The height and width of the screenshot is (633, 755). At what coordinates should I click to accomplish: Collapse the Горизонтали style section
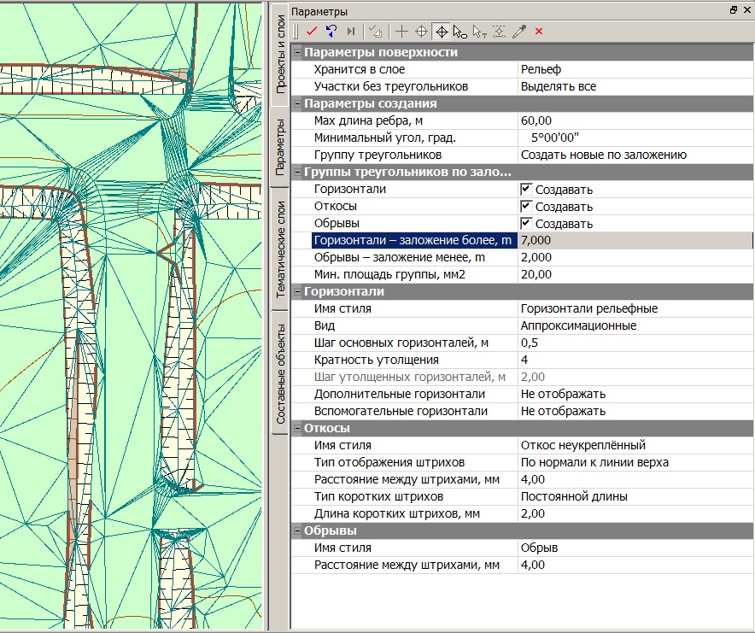click(297, 291)
